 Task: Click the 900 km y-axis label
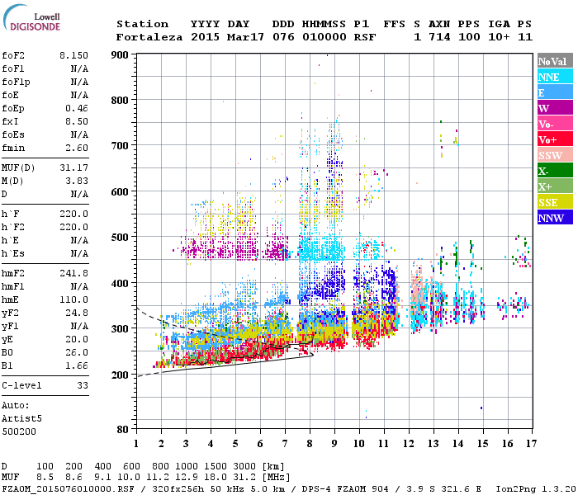point(120,55)
